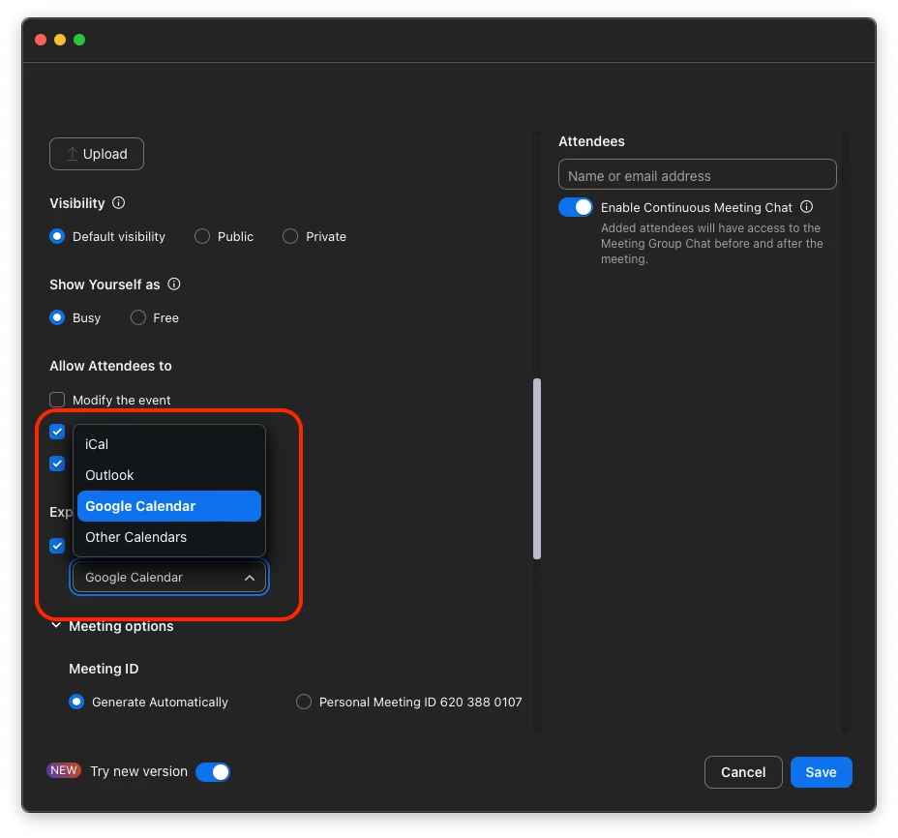
Task: Click the vertical scrollbar thumb
Action: (x=537, y=468)
